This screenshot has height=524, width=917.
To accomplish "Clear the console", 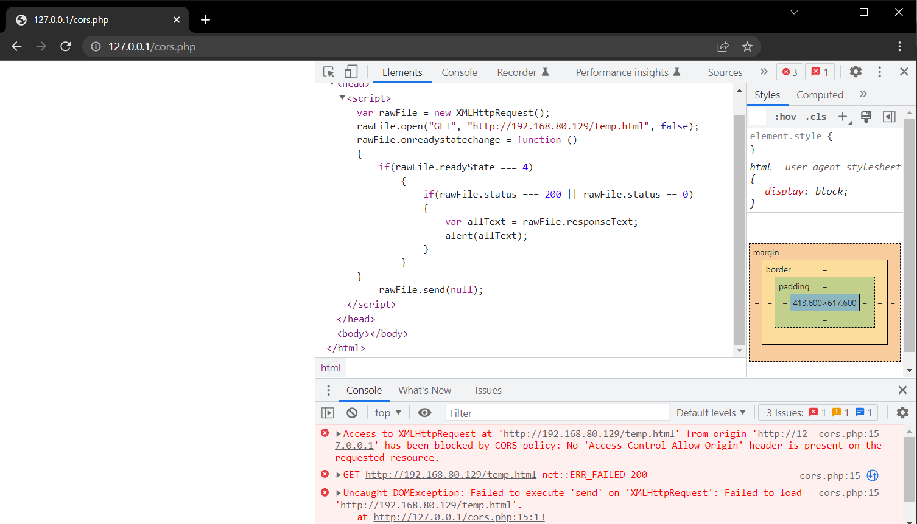I will click(x=352, y=413).
